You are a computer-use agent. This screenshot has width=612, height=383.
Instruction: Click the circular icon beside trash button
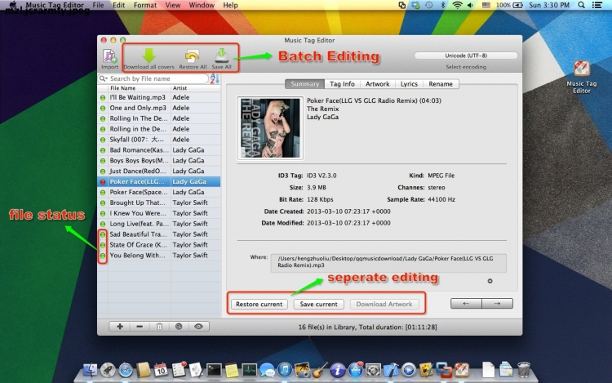click(x=179, y=327)
